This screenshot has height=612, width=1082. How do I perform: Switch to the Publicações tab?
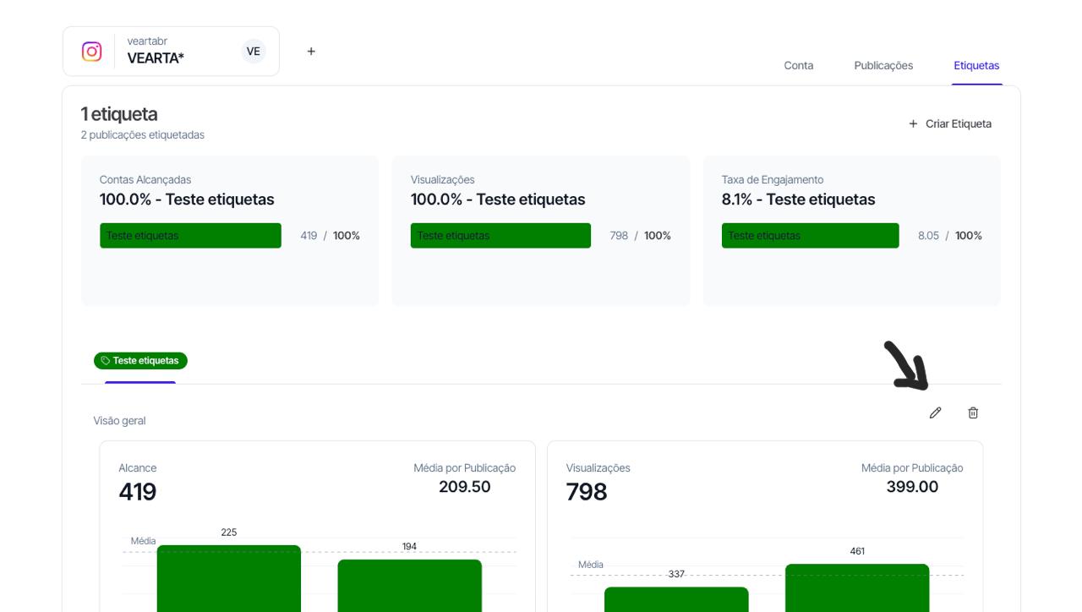tap(883, 65)
